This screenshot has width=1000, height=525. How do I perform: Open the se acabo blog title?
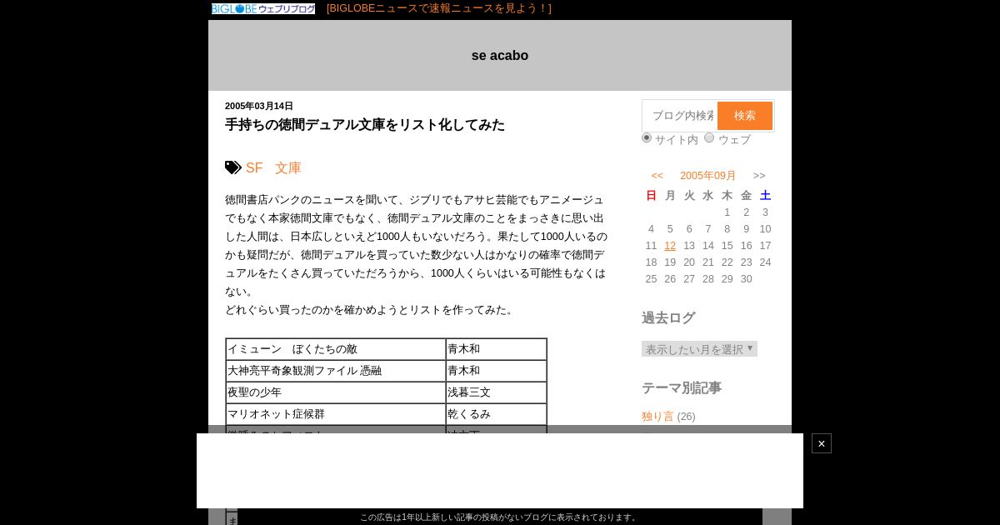(x=500, y=56)
